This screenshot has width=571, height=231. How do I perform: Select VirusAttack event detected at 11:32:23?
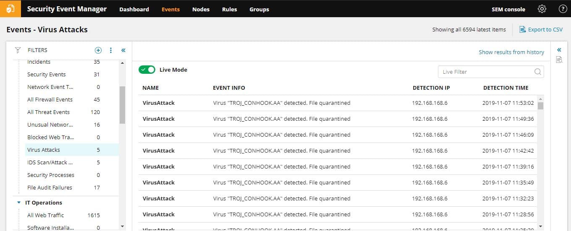click(x=338, y=198)
